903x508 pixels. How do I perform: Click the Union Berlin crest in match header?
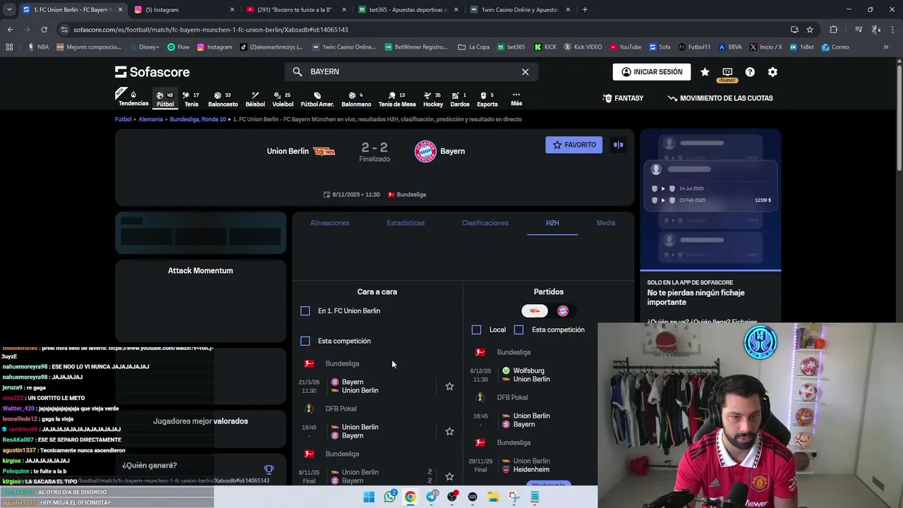click(x=324, y=151)
